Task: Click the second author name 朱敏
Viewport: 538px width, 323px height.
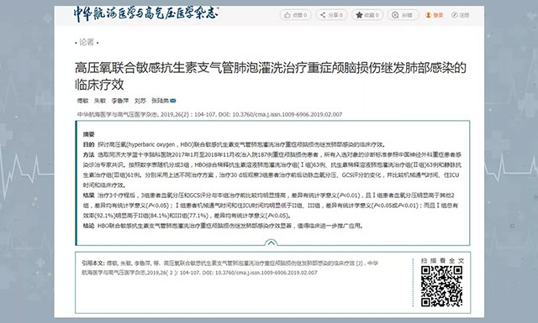Action: [x=100, y=101]
